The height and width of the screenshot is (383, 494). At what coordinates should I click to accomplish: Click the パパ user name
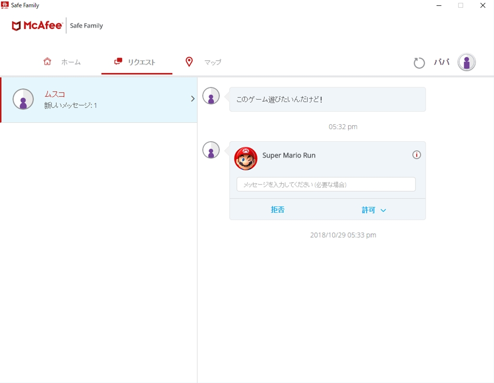point(442,62)
